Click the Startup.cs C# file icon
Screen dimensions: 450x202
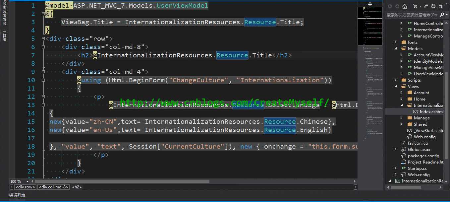tap(404, 168)
